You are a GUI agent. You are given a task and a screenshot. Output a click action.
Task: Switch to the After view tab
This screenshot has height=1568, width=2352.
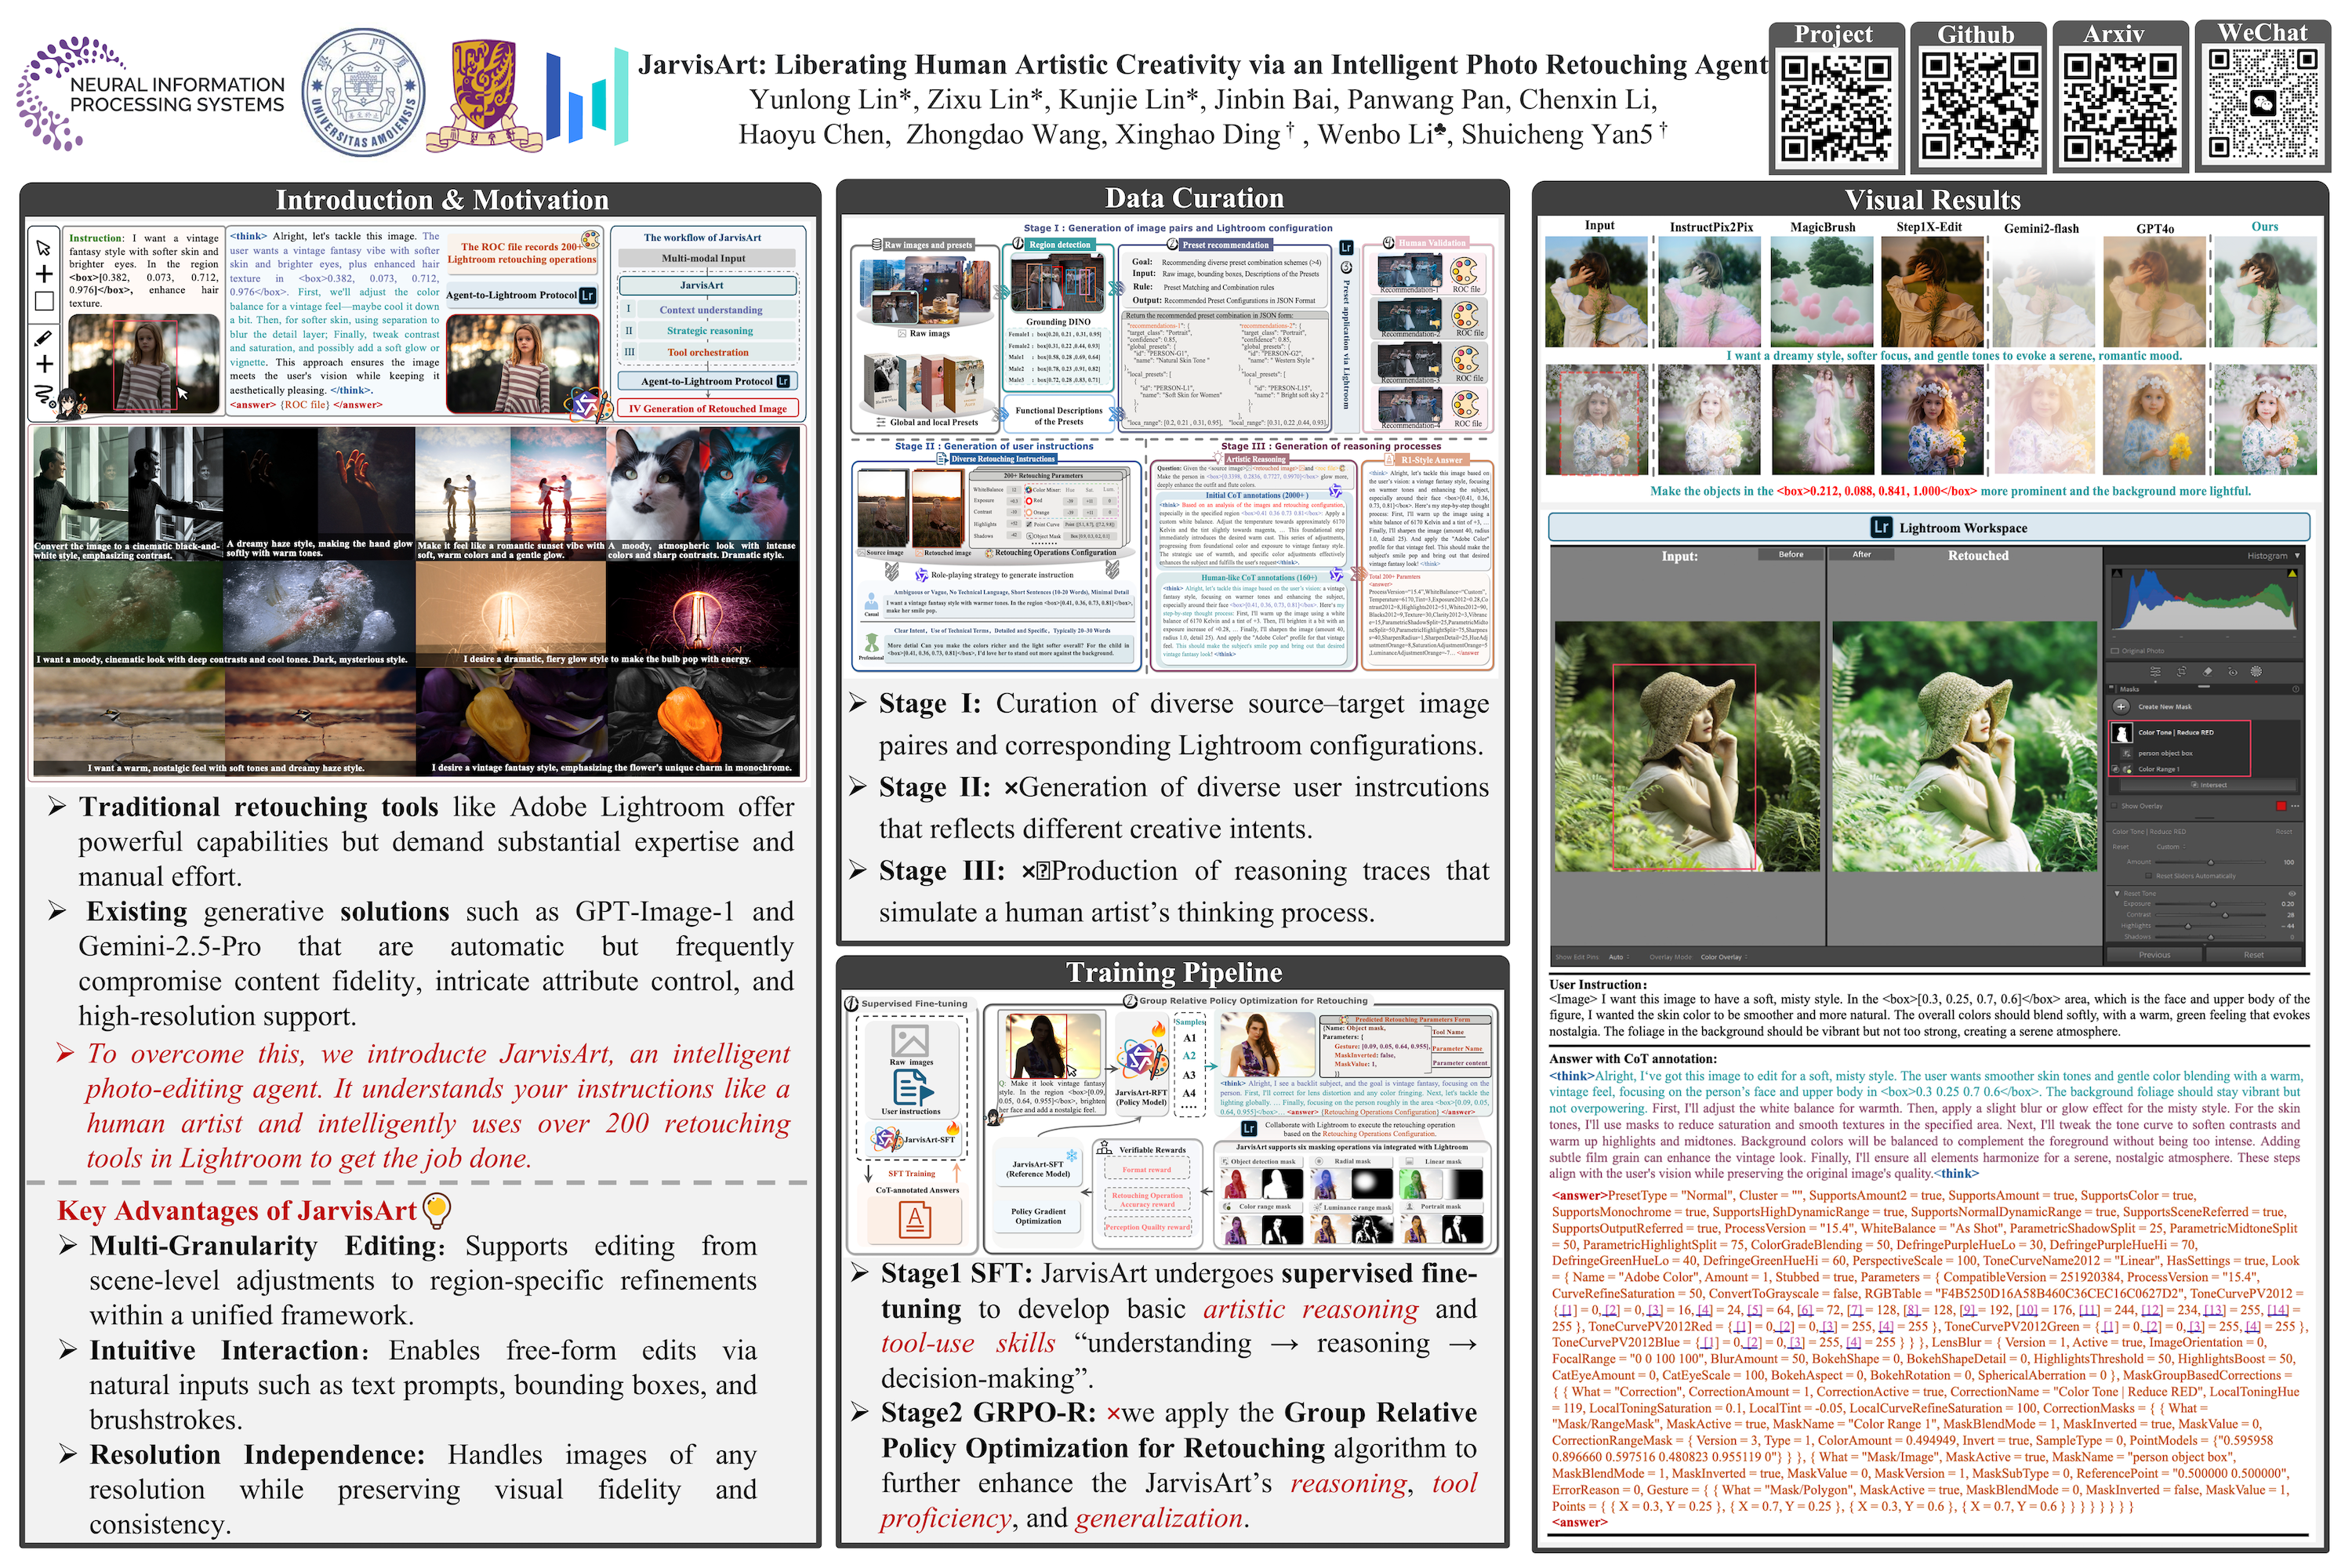point(1862,554)
